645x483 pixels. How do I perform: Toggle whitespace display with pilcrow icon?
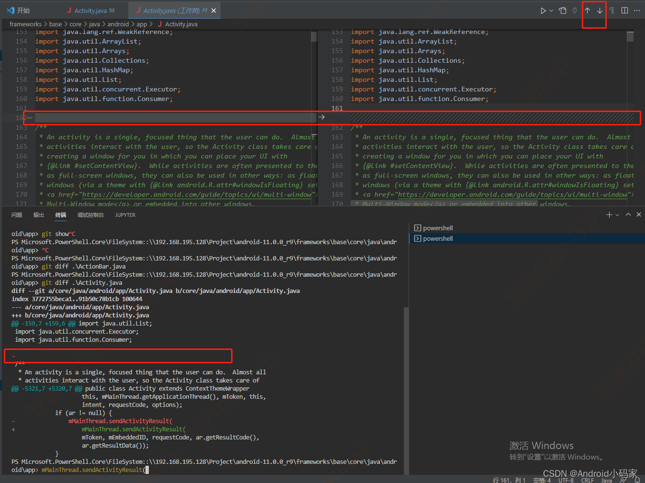(x=612, y=11)
